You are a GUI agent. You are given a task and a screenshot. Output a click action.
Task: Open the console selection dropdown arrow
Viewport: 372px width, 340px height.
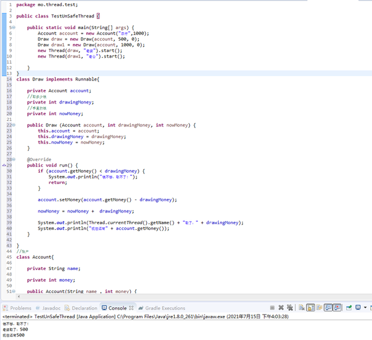(x=365, y=308)
